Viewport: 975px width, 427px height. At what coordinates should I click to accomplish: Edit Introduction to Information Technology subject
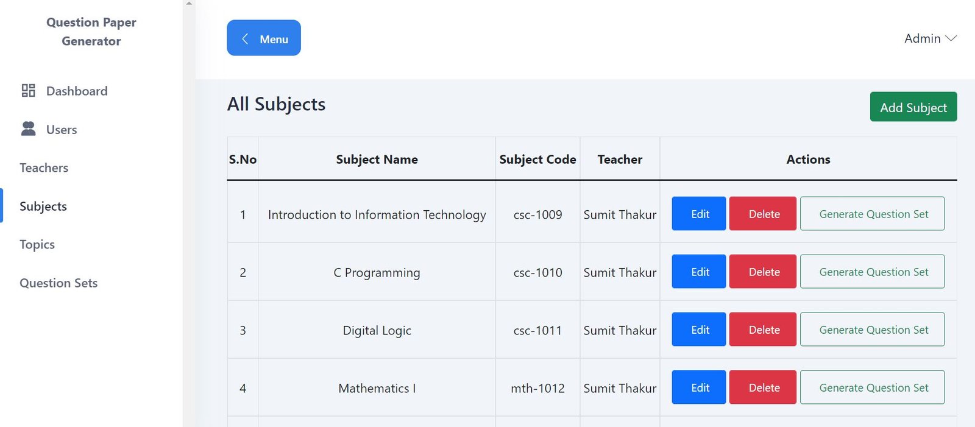point(698,214)
